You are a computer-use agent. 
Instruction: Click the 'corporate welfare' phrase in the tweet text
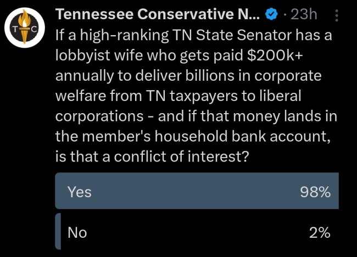click(288, 76)
